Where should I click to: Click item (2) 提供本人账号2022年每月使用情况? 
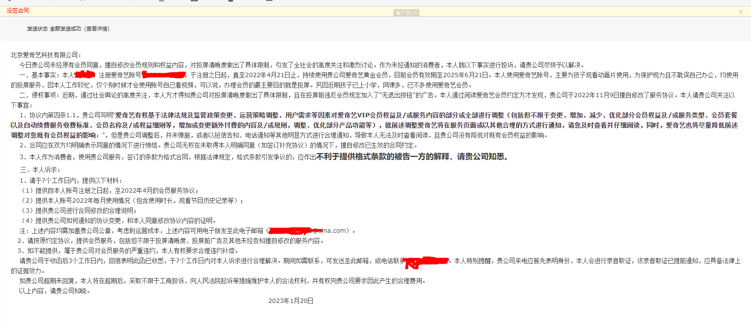point(132,201)
